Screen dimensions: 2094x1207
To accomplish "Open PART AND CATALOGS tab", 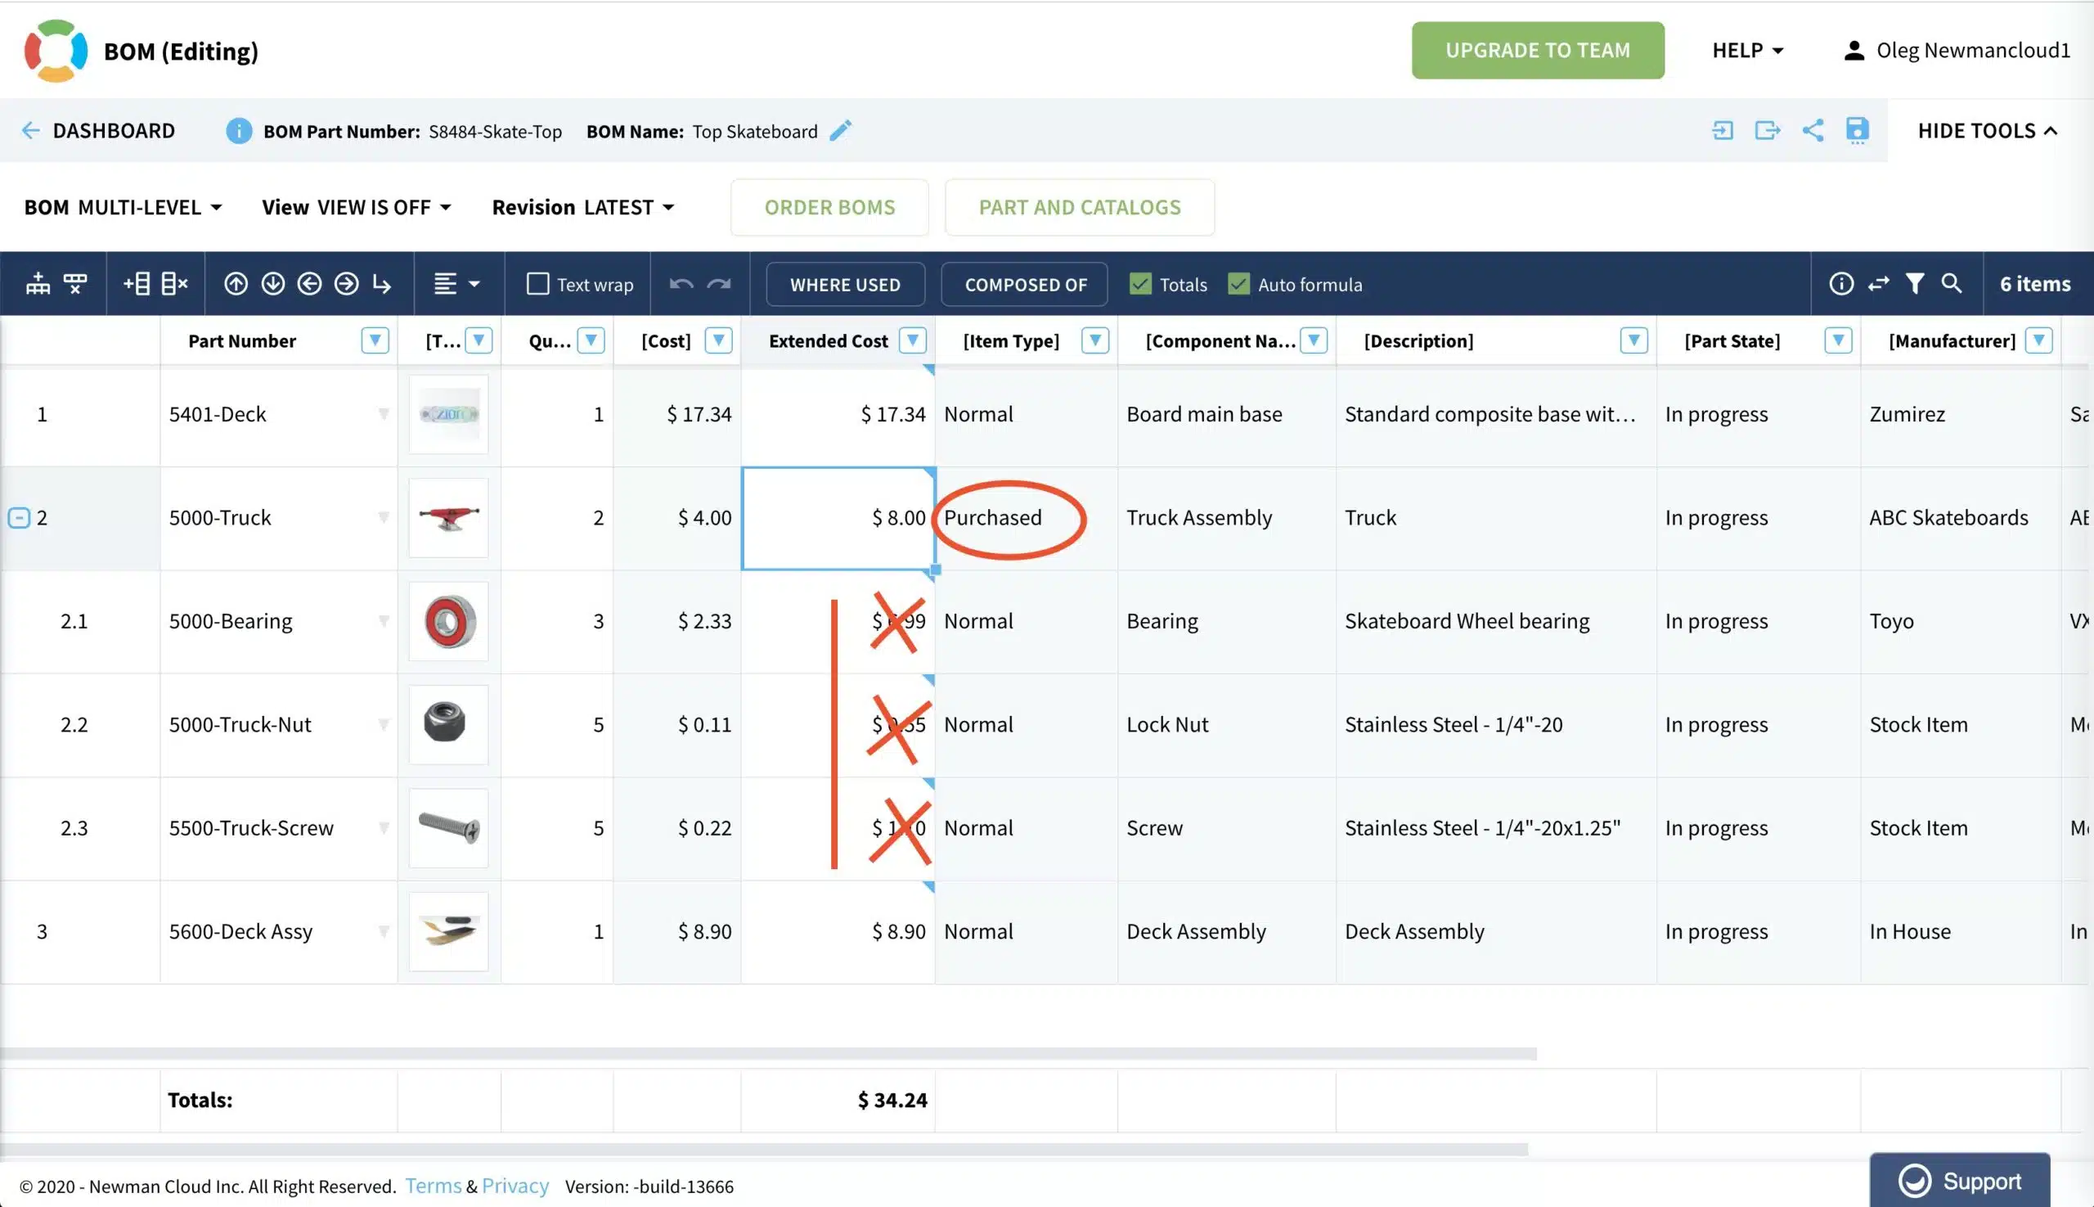I will (x=1080, y=207).
